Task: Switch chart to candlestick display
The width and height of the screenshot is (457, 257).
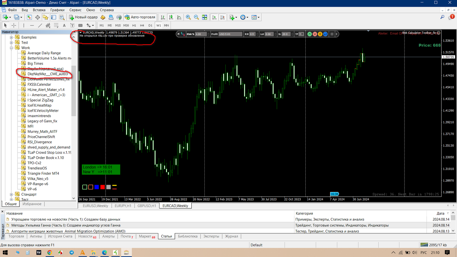Action: 171,17
